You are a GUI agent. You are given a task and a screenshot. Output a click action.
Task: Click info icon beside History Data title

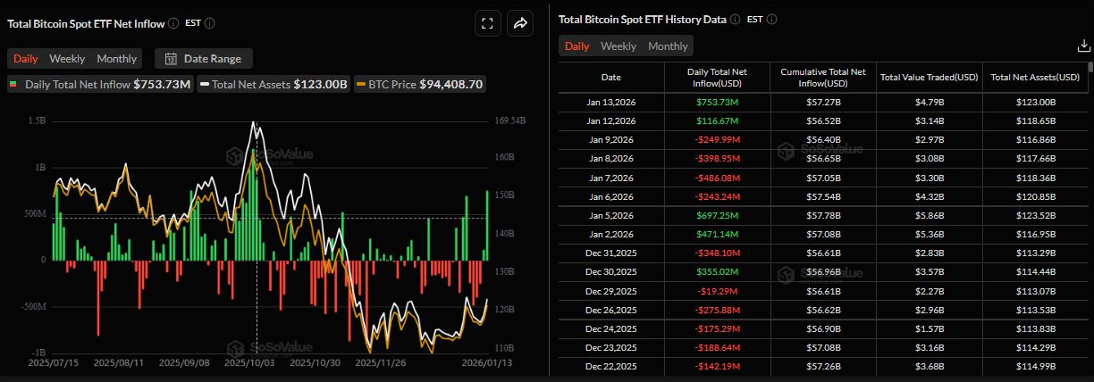coord(735,20)
